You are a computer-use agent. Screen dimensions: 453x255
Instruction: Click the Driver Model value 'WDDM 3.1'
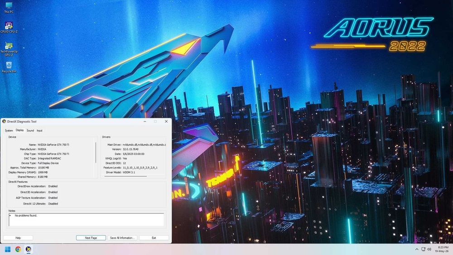129,173
